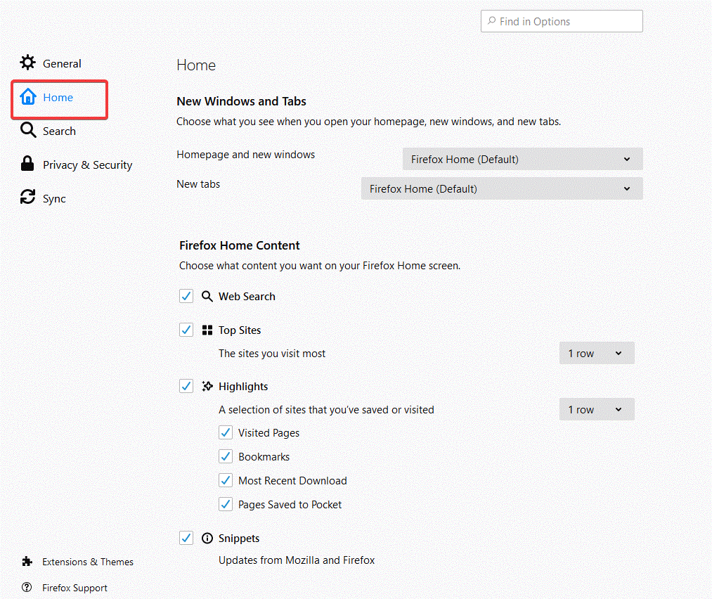Image resolution: width=712 pixels, height=599 pixels.
Task: Click the Web Search magnifier icon
Action: coord(207,296)
